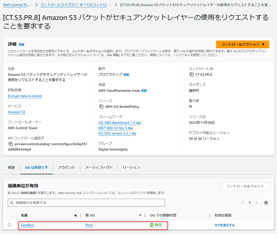Click the AWS Control Tower owner value
Viewport: 277px width, 234px height.
click(x=23, y=128)
